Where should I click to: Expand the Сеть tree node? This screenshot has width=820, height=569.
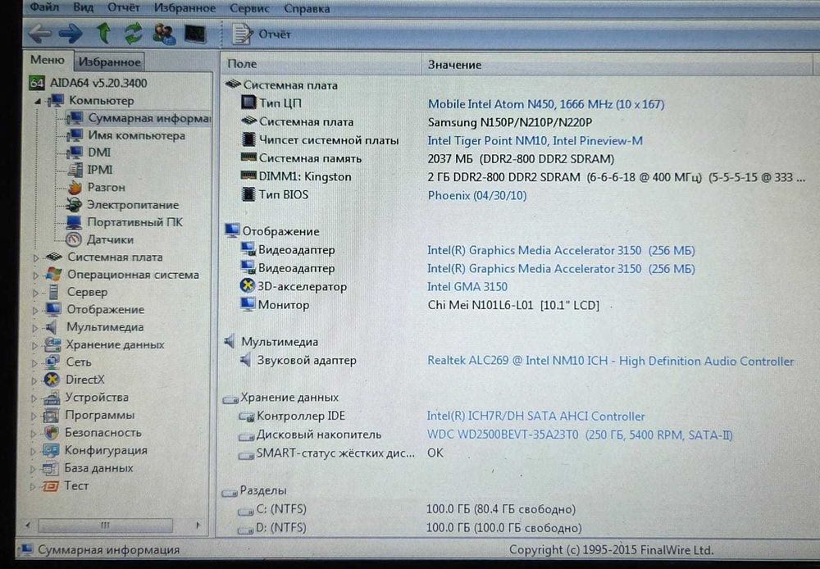tap(34, 363)
